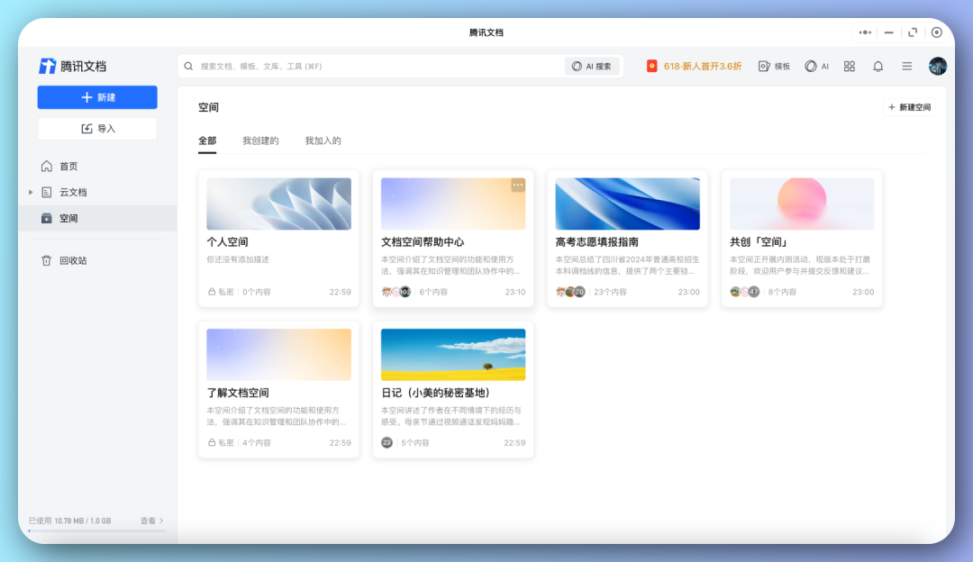Click member avatars on 高考志愿填报指南 card
The image size is (973, 562).
tap(571, 292)
